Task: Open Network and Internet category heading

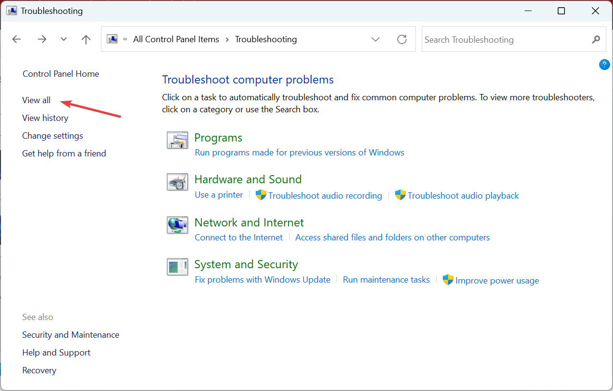Action: click(x=249, y=223)
